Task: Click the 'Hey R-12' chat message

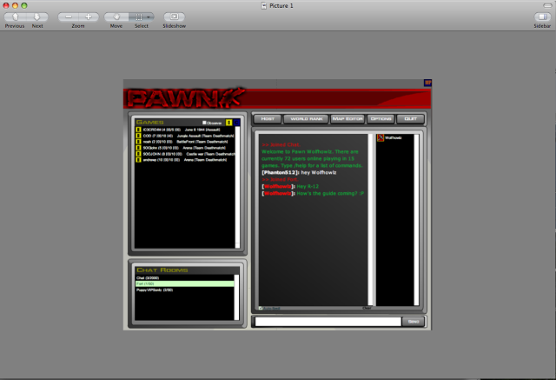Action: point(308,186)
